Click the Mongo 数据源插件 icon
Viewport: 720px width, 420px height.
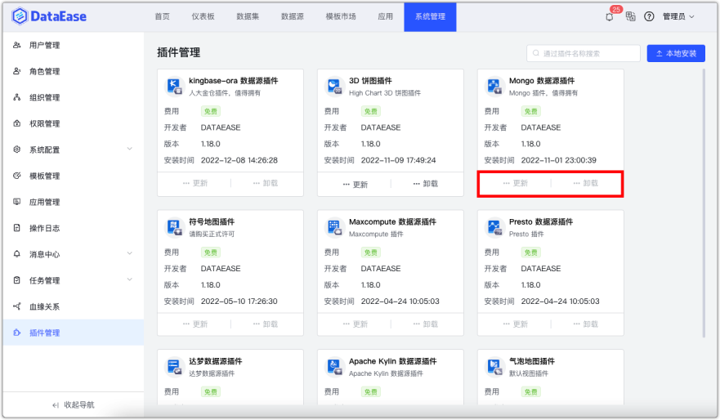[x=494, y=87]
